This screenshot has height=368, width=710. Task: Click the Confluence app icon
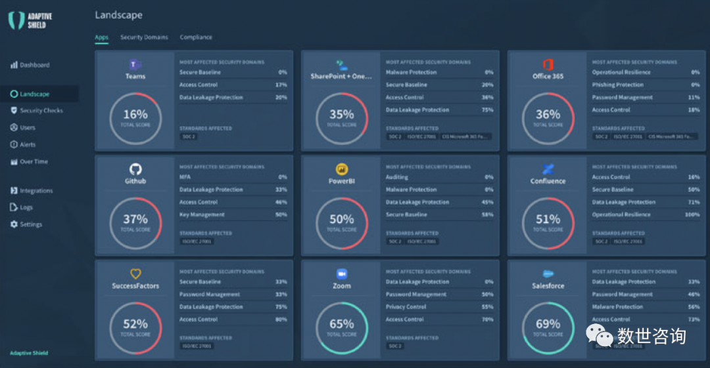pyautogui.click(x=548, y=169)
